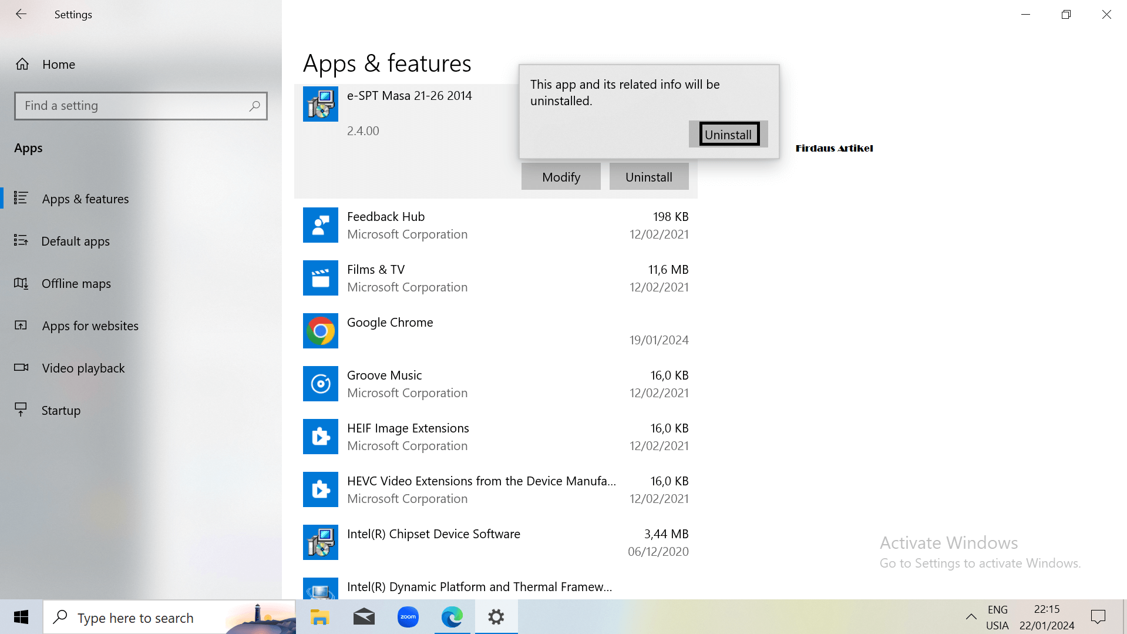Click Google Chrome date 19/01/2024
Image resolution: width=1127 pixels, height=634 pixels.
659,340
